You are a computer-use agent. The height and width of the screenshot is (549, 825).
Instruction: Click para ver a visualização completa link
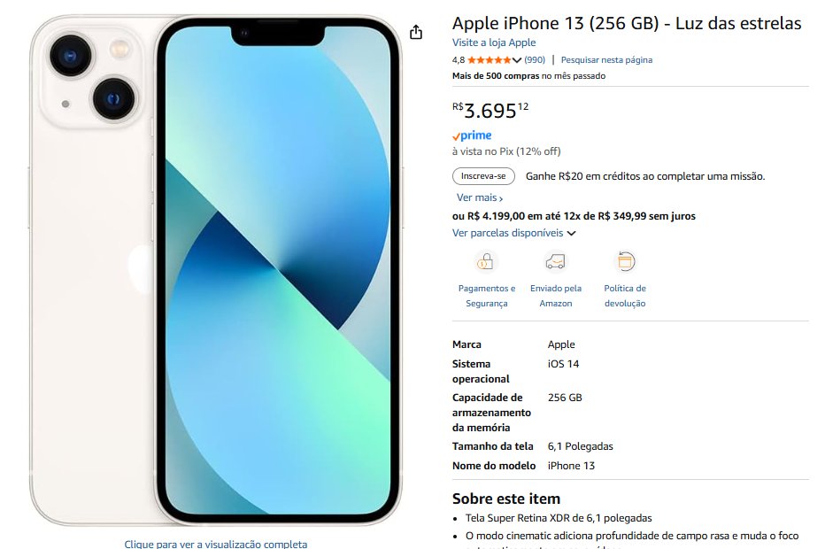coord(216,544)
